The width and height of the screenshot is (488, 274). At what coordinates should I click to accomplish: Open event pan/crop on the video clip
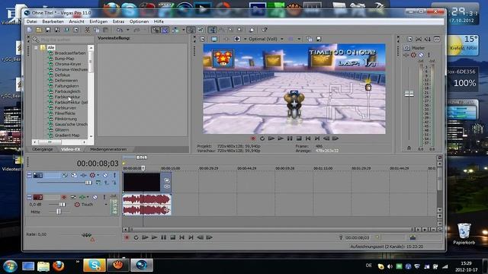pyautogui.click(x=167, y=180)
